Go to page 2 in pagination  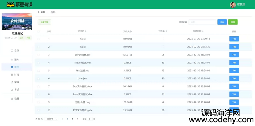72,119
